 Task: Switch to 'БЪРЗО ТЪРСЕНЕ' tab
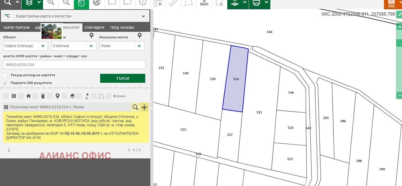17,28
